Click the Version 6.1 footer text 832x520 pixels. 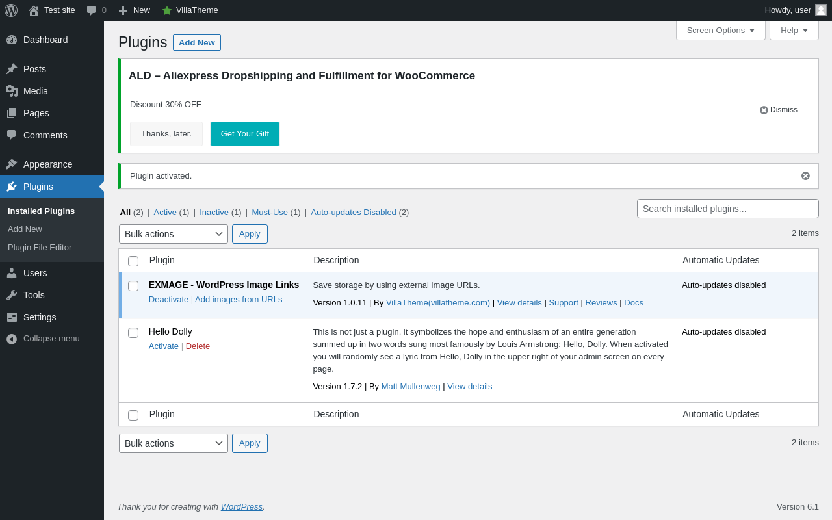click(x=798, y=507)
